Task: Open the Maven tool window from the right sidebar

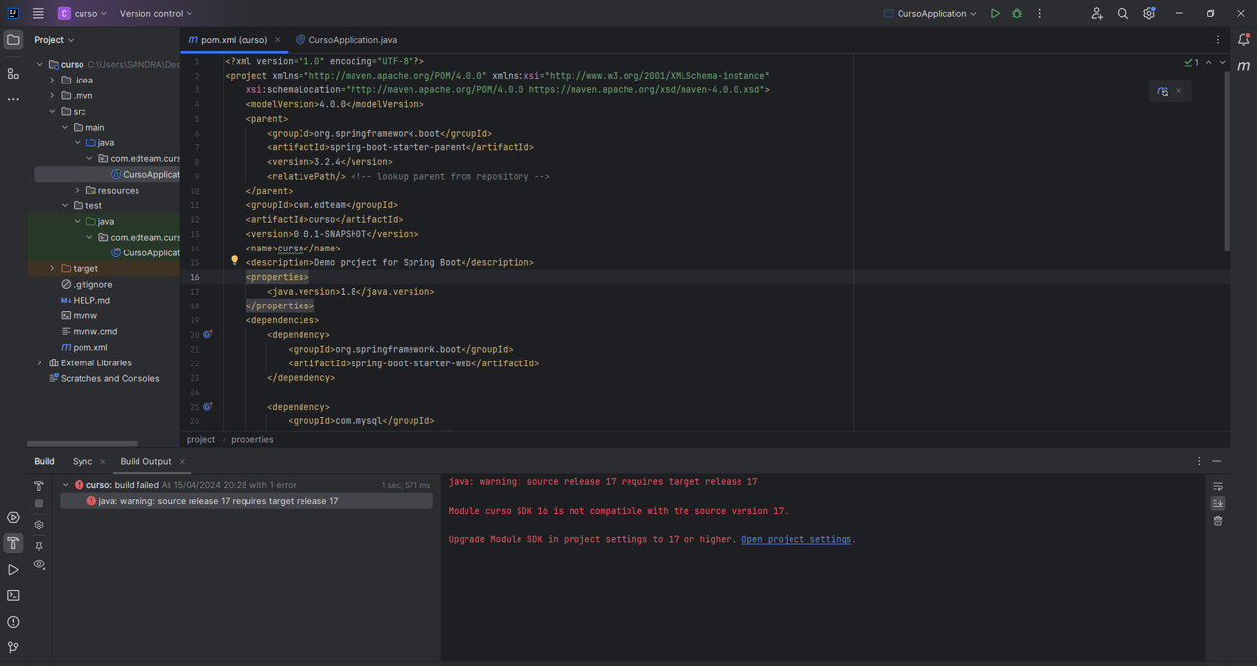Action: click(x=1243, y=66)
